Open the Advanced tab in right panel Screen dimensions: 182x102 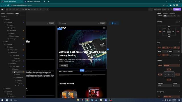pos(172,13)
